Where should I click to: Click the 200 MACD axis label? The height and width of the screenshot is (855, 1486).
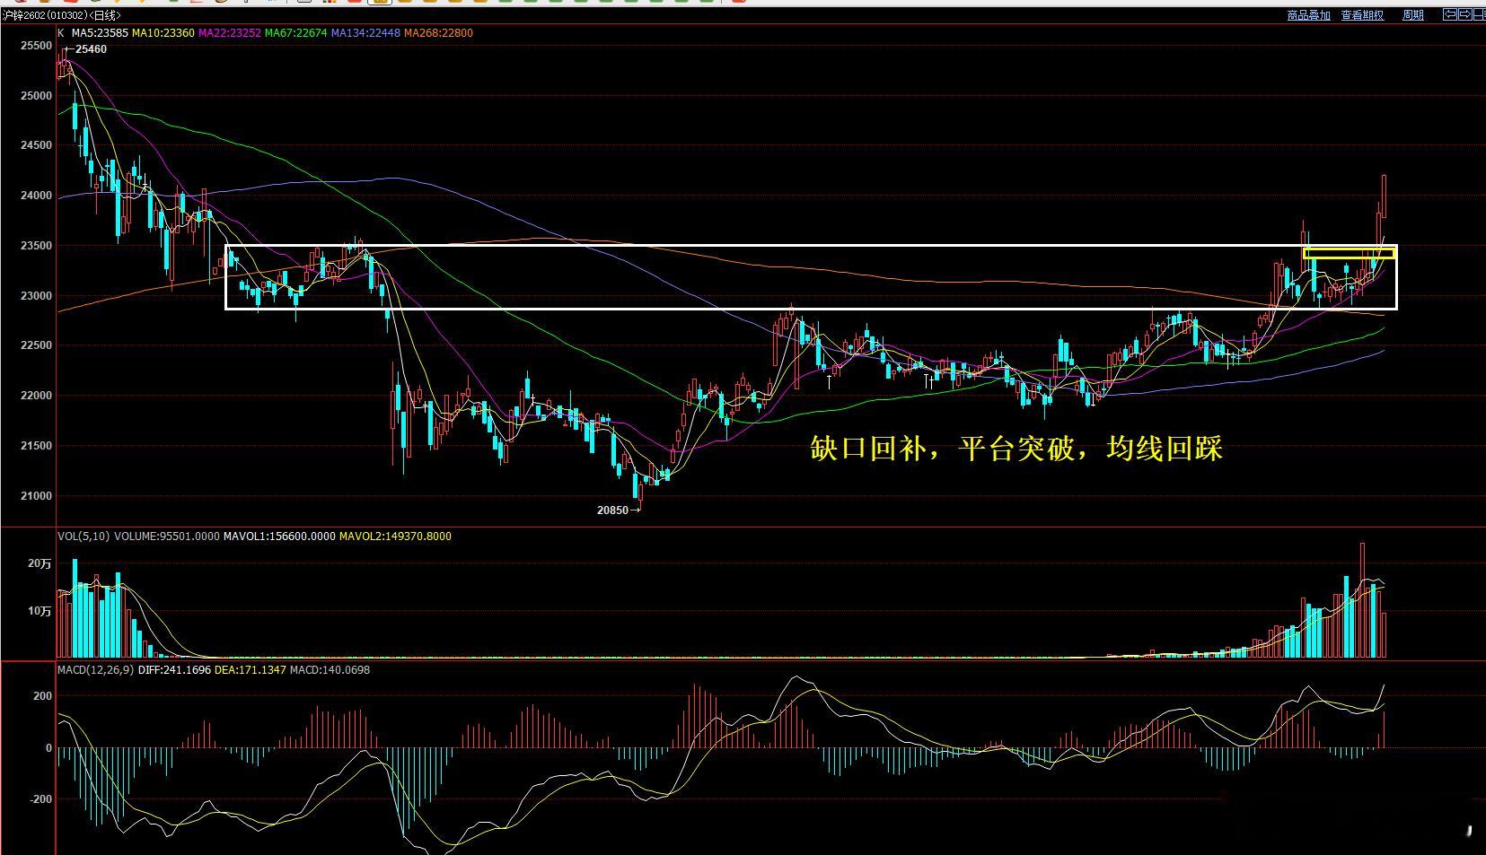tap(43, 696)
